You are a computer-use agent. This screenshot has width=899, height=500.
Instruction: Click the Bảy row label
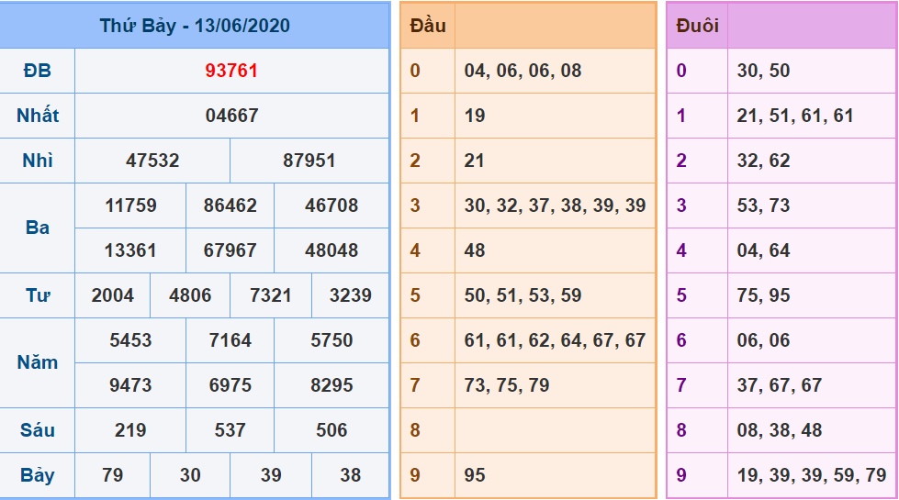(38, 475)
